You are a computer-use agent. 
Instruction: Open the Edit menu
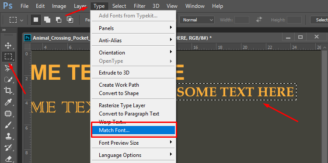pos(40,6)
